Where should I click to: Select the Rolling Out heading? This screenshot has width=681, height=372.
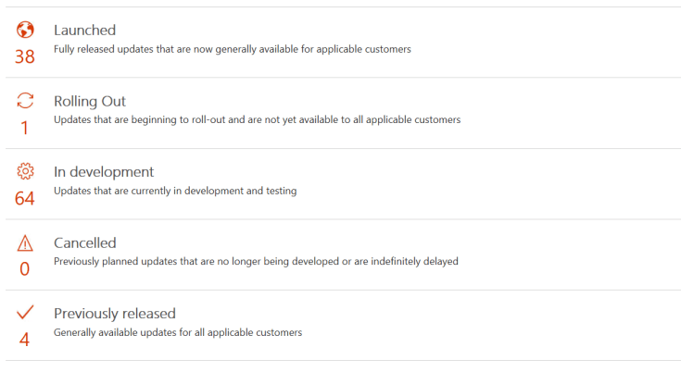[x=90, y=102]
